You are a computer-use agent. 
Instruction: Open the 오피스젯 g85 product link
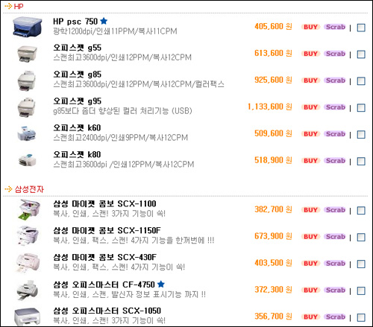pos(78,74)
